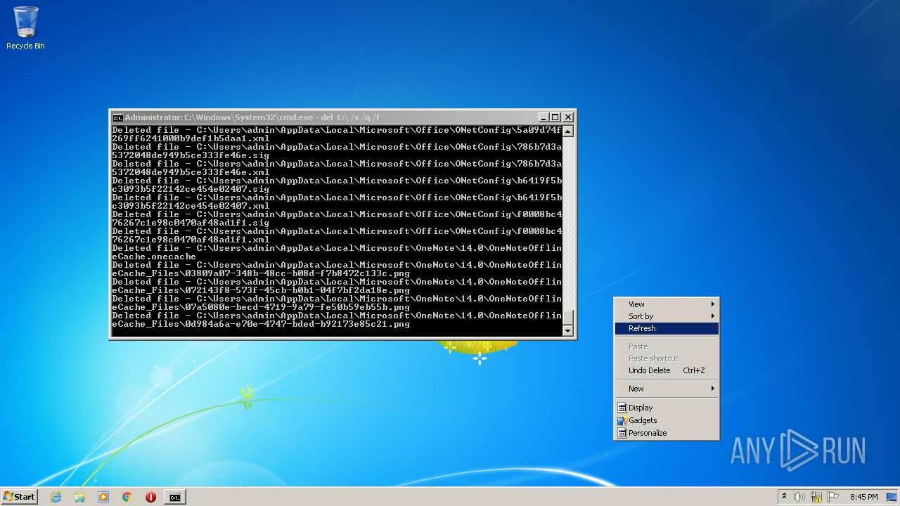Open Windows Explorer folder icon in taskbar

79,497
